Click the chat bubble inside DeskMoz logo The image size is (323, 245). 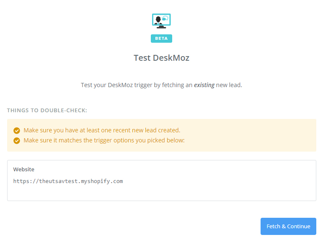[165, 19]
